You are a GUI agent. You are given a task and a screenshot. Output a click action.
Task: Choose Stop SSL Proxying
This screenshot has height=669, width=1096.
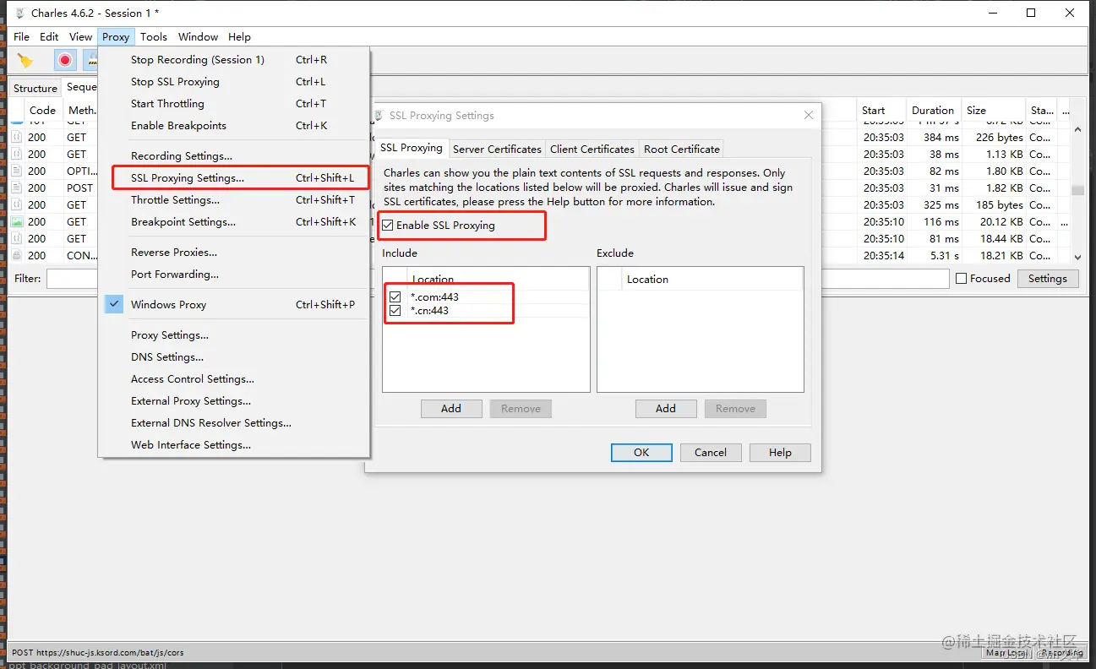pos(233,82)
